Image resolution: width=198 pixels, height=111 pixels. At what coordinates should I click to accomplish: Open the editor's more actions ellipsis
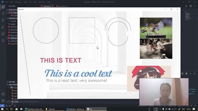click(x=195, y=6)
